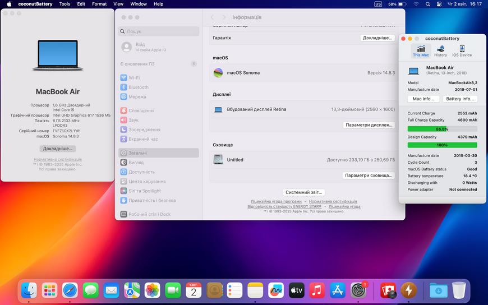Click the 100% design capacity bar
488x305 pixels.
(x=442, y=145)
